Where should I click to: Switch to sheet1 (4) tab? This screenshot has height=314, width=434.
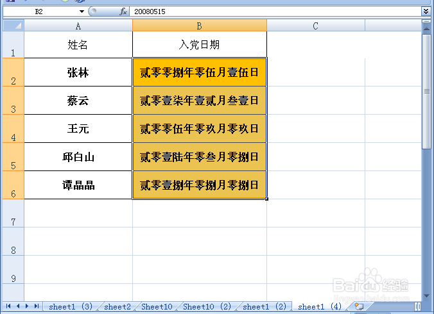320,306
